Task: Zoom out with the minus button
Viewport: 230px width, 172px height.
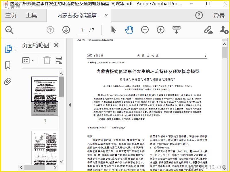Action: [145, 30]
